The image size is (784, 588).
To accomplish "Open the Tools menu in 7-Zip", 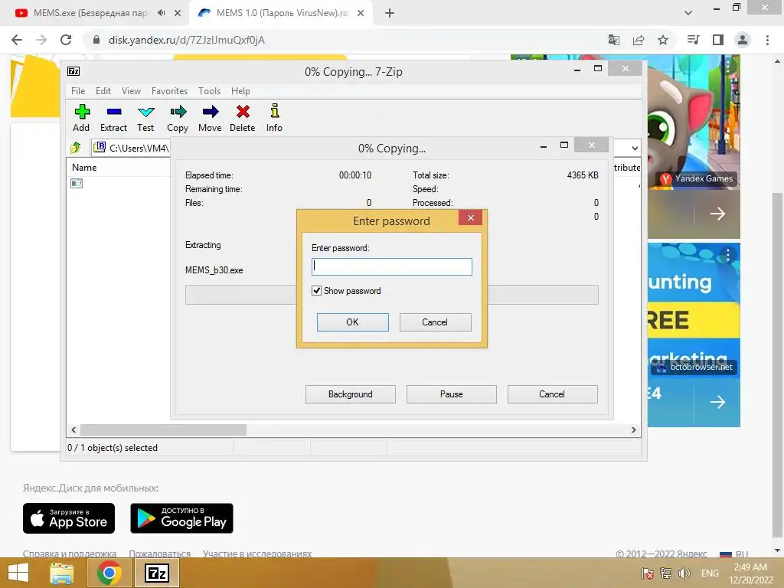I will pyautogui.click(x=209, y=91).
